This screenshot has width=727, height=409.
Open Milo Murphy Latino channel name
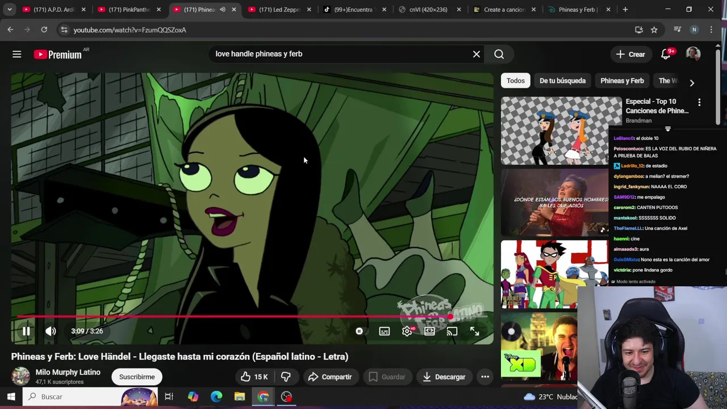[68, 372]
